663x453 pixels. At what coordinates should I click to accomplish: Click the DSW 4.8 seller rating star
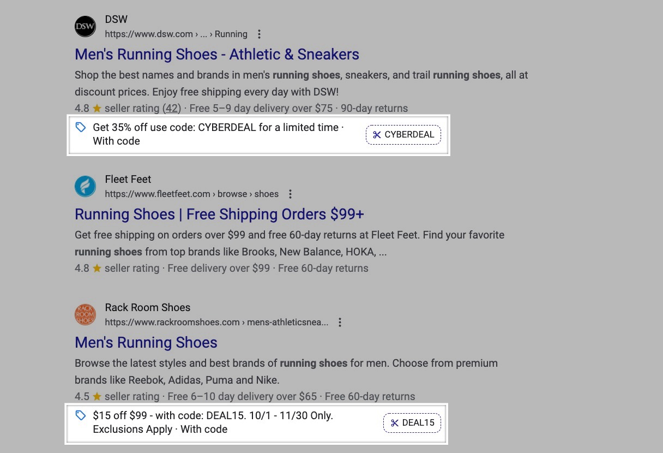[x=97, y=108]
